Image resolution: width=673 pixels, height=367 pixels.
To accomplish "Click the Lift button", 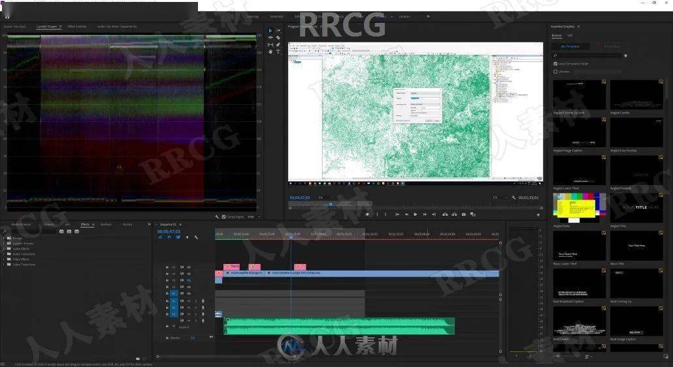I will tap(445, 214).
